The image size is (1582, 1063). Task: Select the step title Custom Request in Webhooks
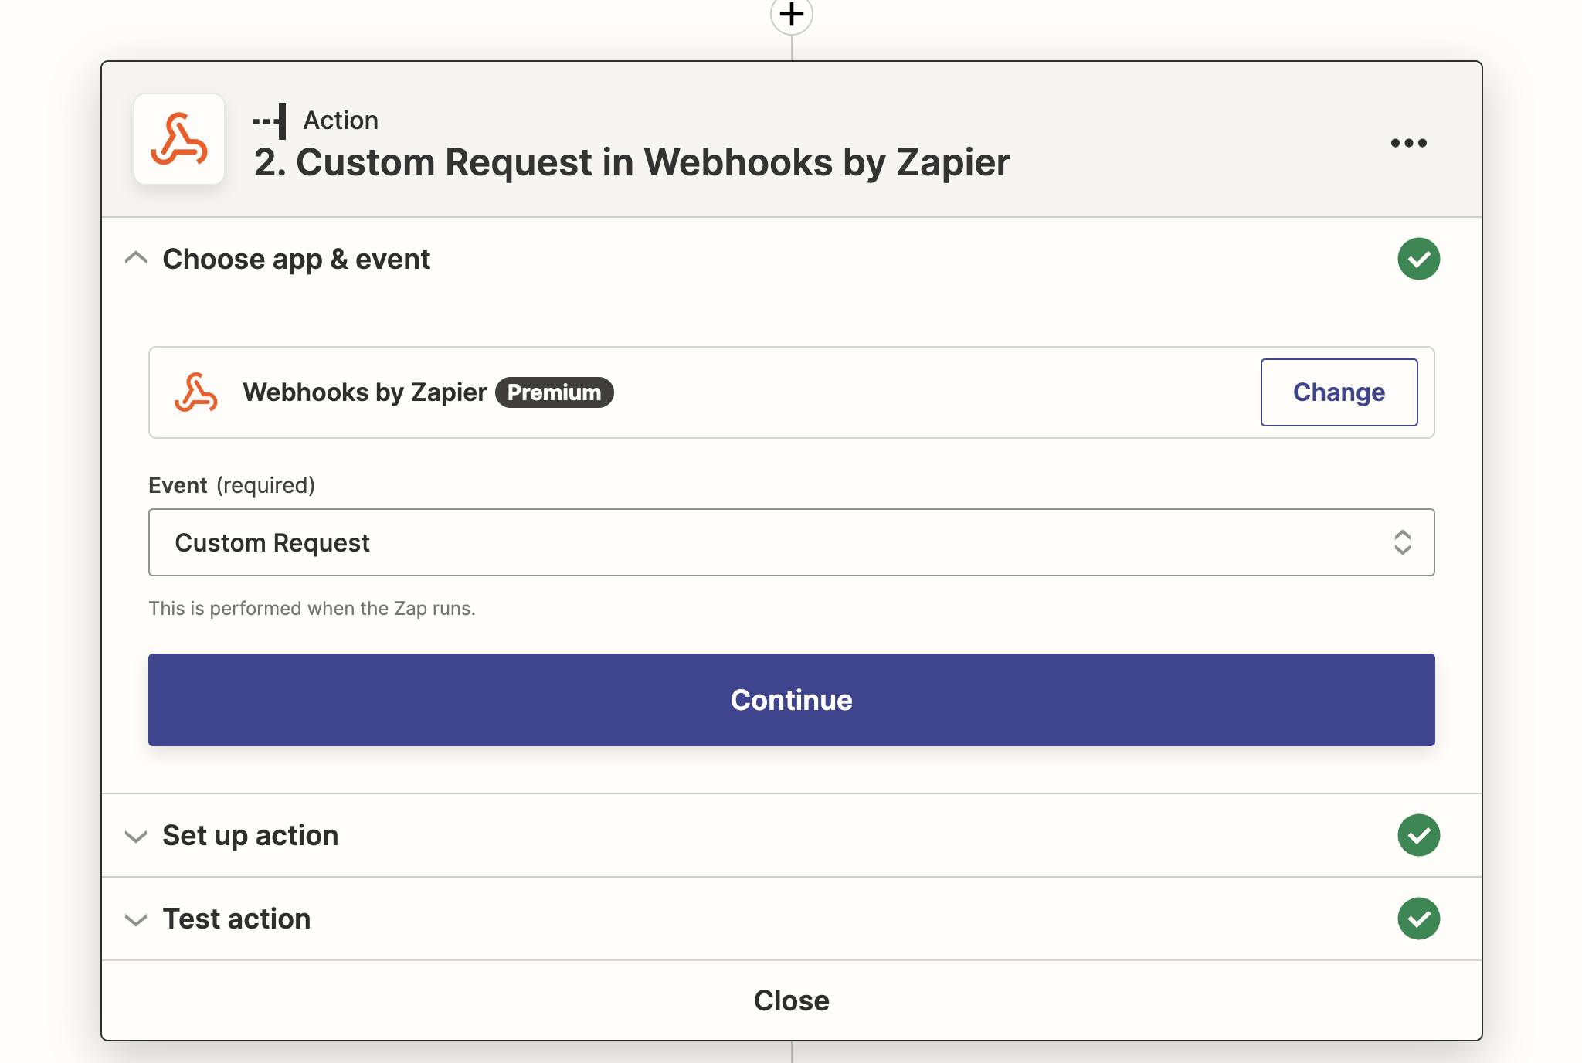point(633,162)
